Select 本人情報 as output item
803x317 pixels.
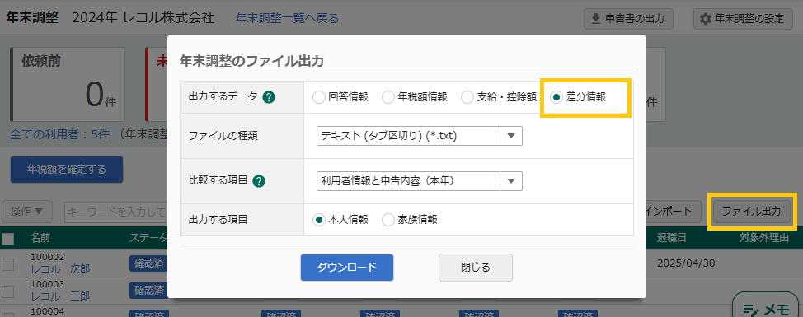[318, 220]
